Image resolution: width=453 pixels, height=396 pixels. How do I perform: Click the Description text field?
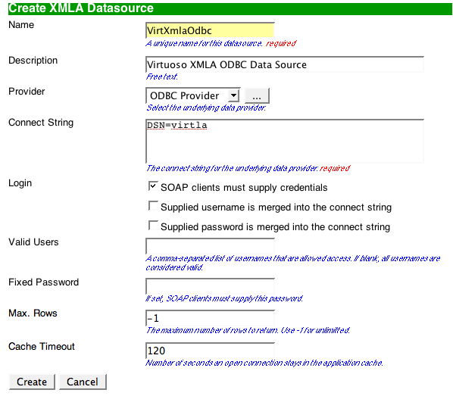click(x=285, y=64)
